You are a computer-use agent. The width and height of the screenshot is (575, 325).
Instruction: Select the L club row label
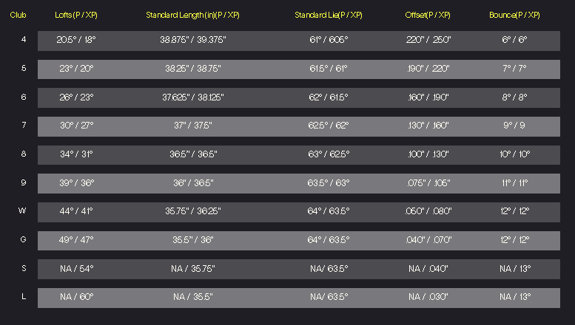point(24,296)
